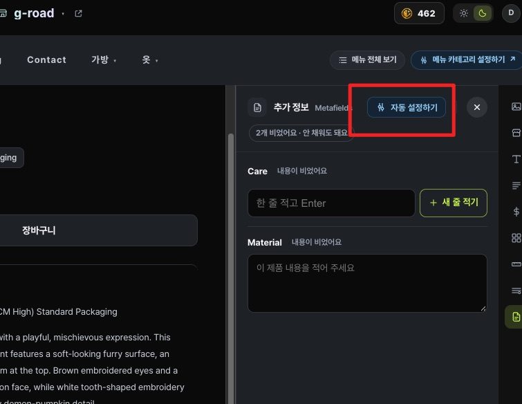Click the Care field label

257,171
